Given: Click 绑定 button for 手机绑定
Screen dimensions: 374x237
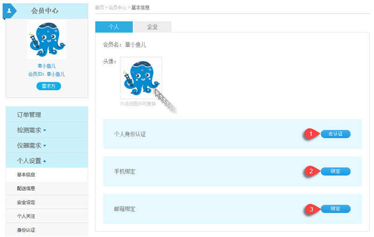Looking at the screenshot, I should click(335, 171).
